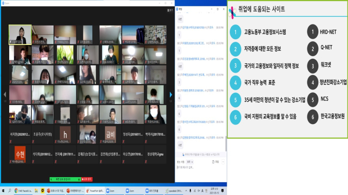Select the 수현 participant tile
This screenshot has width=348, height=195.
click(20, 154)
